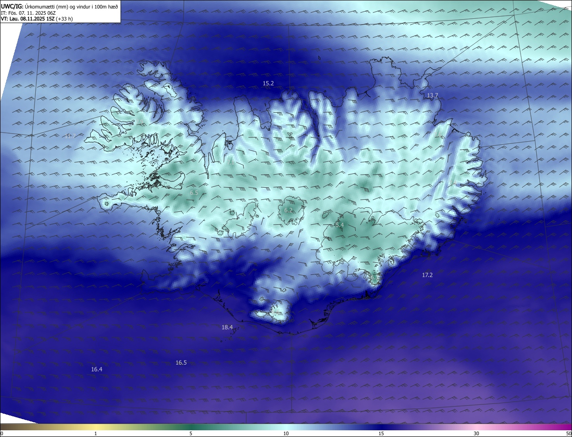Click the 5 tick label on the colorbar

point(191,434)
